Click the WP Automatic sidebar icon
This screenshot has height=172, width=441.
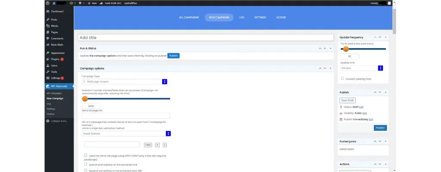tap(48, 86)
